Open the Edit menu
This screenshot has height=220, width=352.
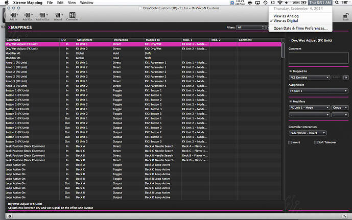[60, 3]
